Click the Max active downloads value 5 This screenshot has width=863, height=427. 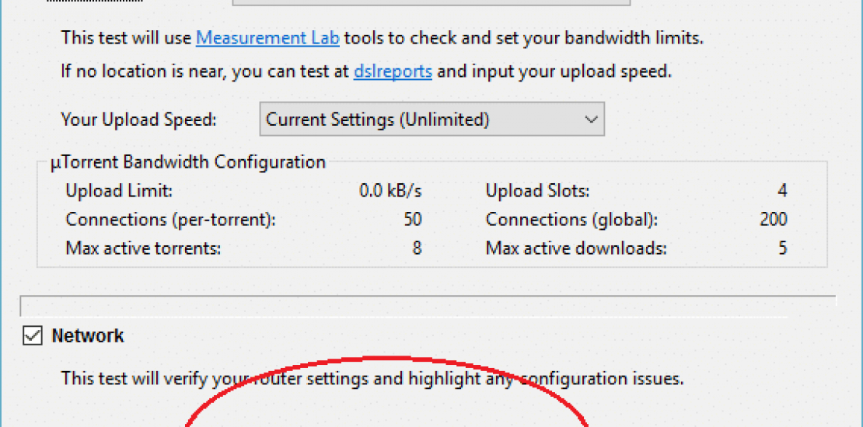click(x=782, y=248)
